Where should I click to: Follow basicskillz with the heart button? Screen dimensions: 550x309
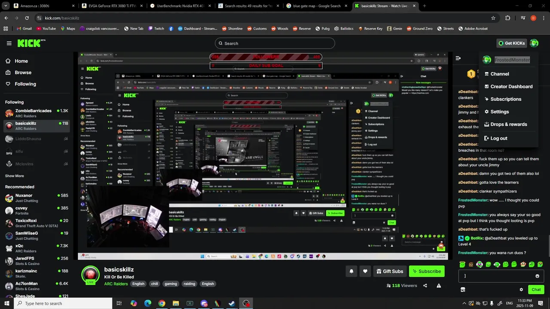click(365, 271)
